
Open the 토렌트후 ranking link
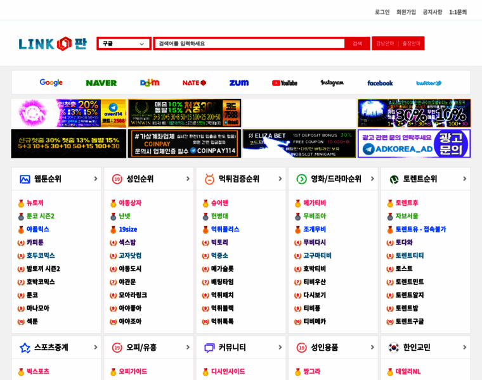(x=407, y=203)
